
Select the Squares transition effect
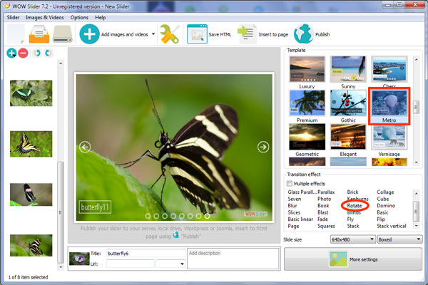click(326, 226)
